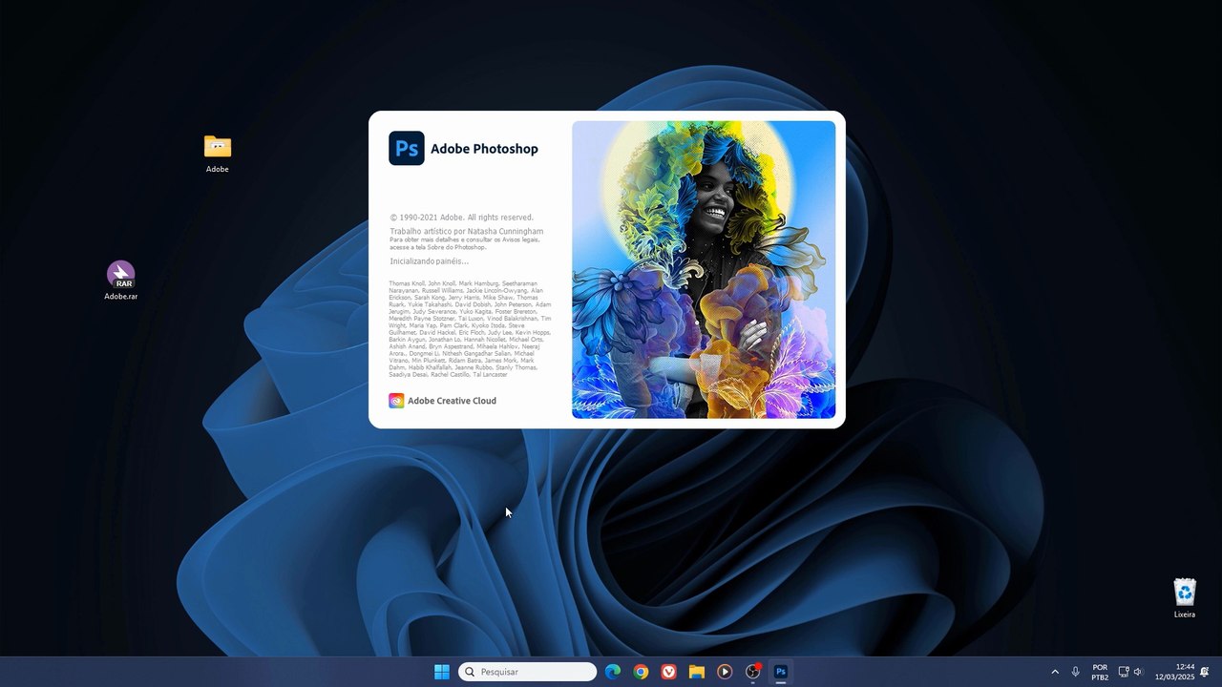1222x687 pixels.
Task: Launch Google Chrome from the taskbar
Action: (641, 672)
